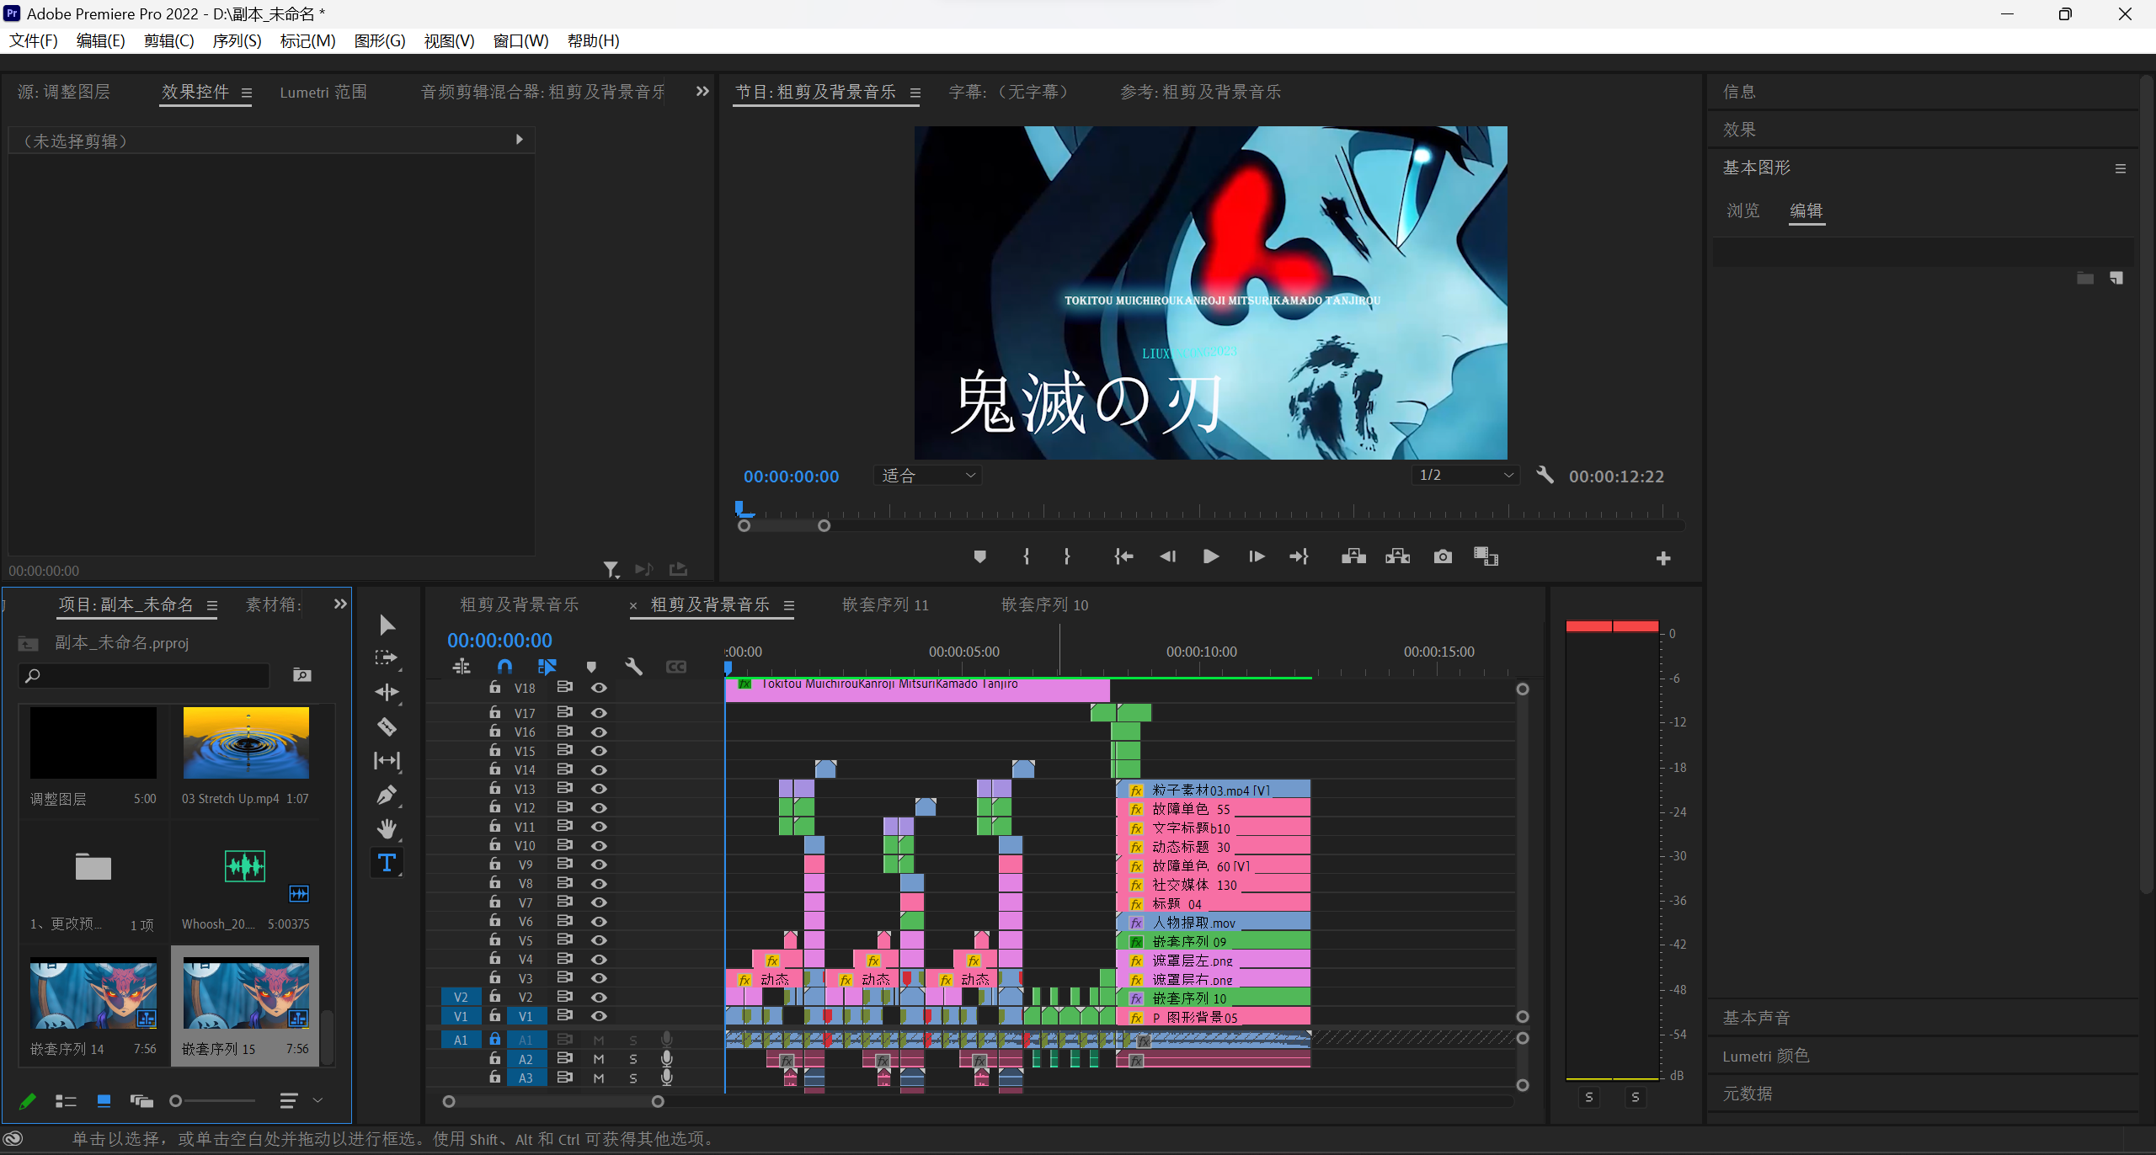Toggle lock on audio track A1
The height and width of the screenshot is (1155, 2156).
coord(494,1040)
